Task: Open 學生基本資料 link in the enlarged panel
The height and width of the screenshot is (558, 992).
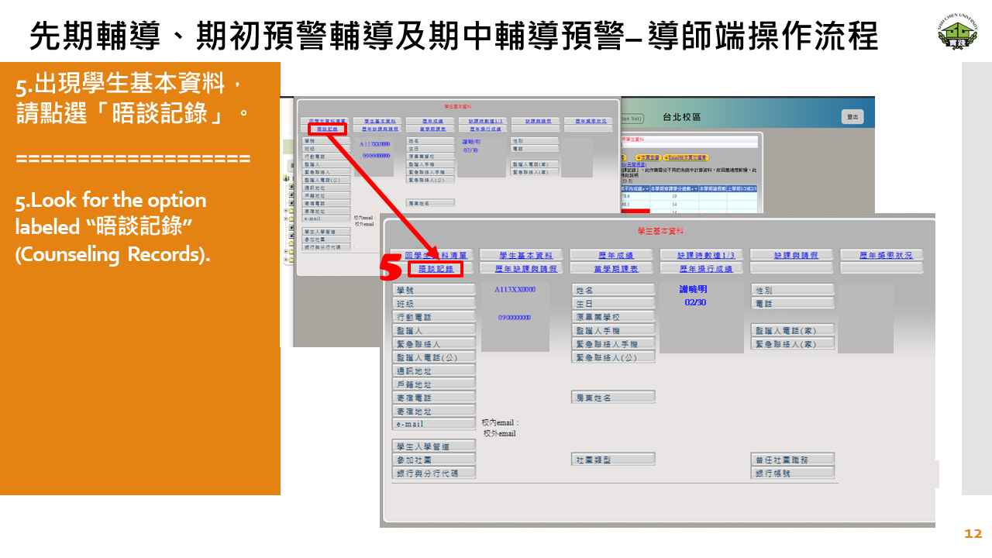Action: pyautogui.click(x=525, y=255)
